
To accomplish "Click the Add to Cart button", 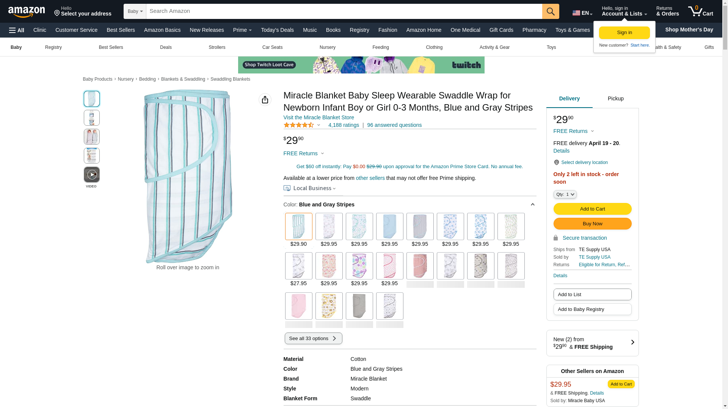I will pos(592,209).
